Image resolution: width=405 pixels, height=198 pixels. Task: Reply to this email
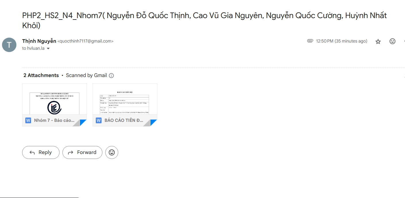[41, 152]
